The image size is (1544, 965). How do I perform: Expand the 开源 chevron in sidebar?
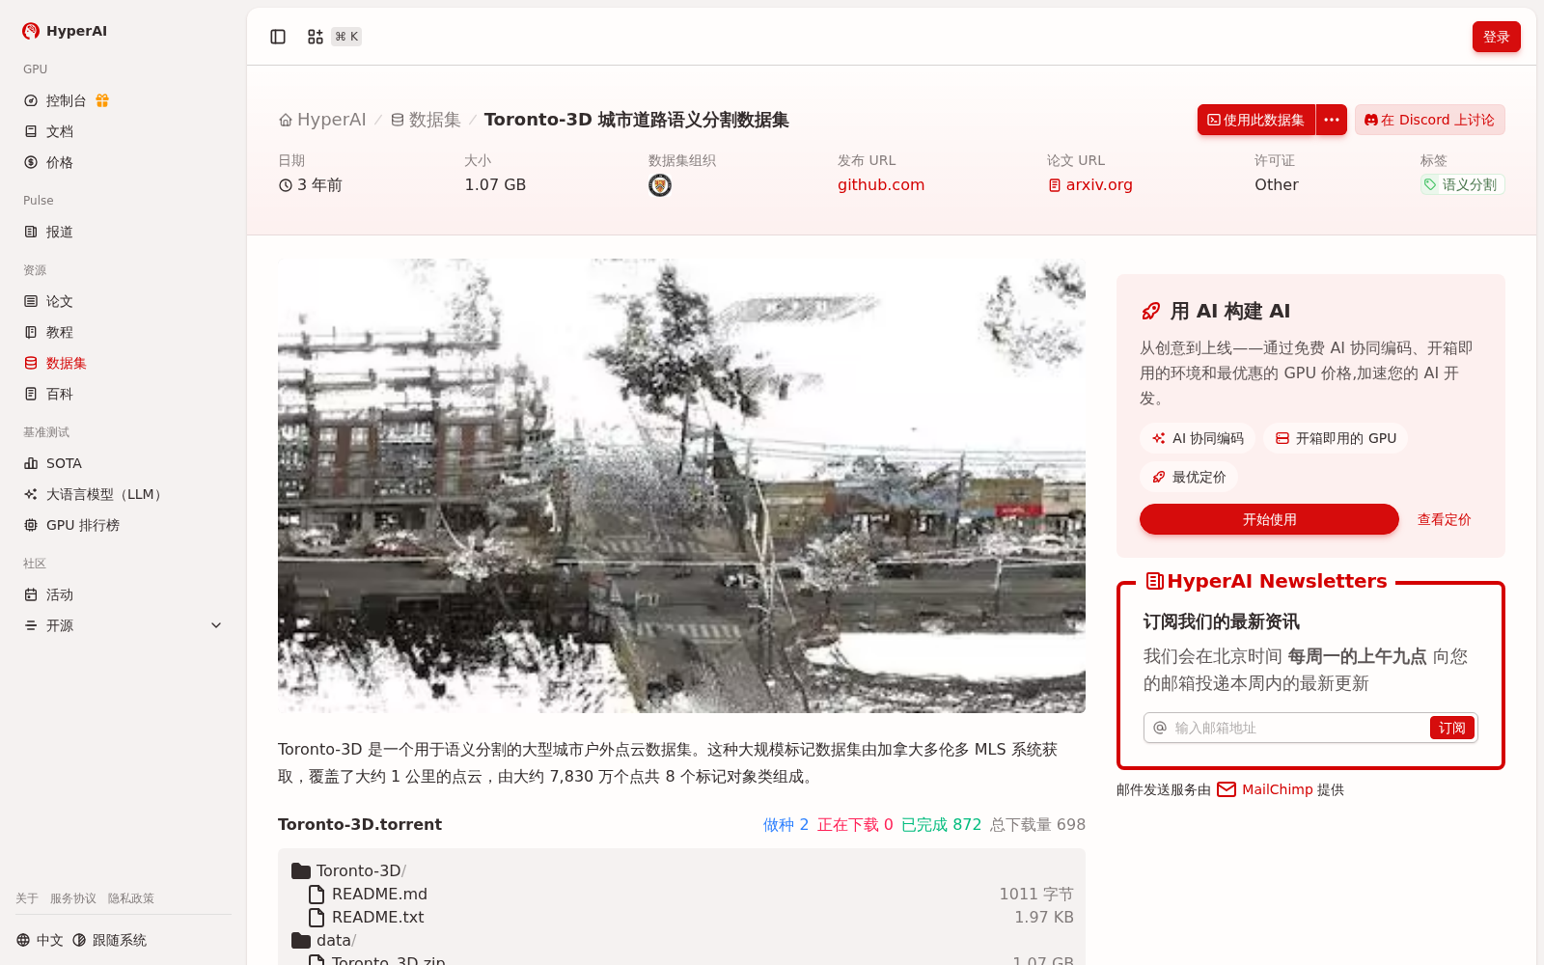click(216, 625)
